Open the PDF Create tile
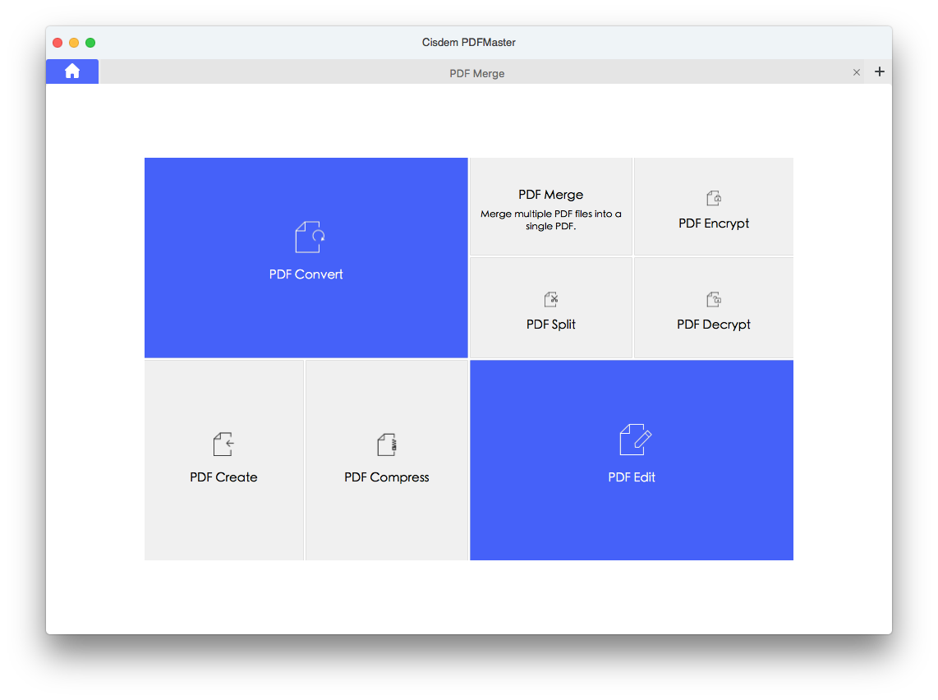This screenshot has width=938, height=700. pos(223,459)
